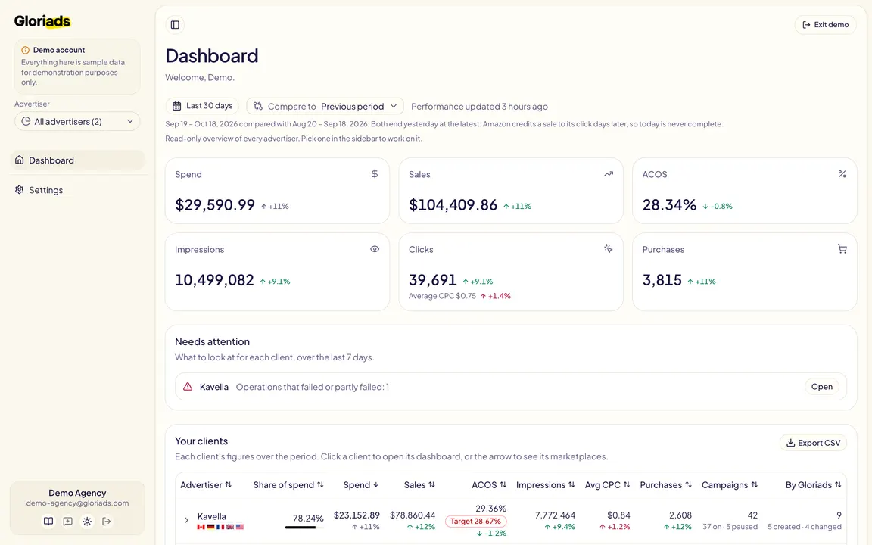Click Open on the Kavella alert

(x=821, y=387)
